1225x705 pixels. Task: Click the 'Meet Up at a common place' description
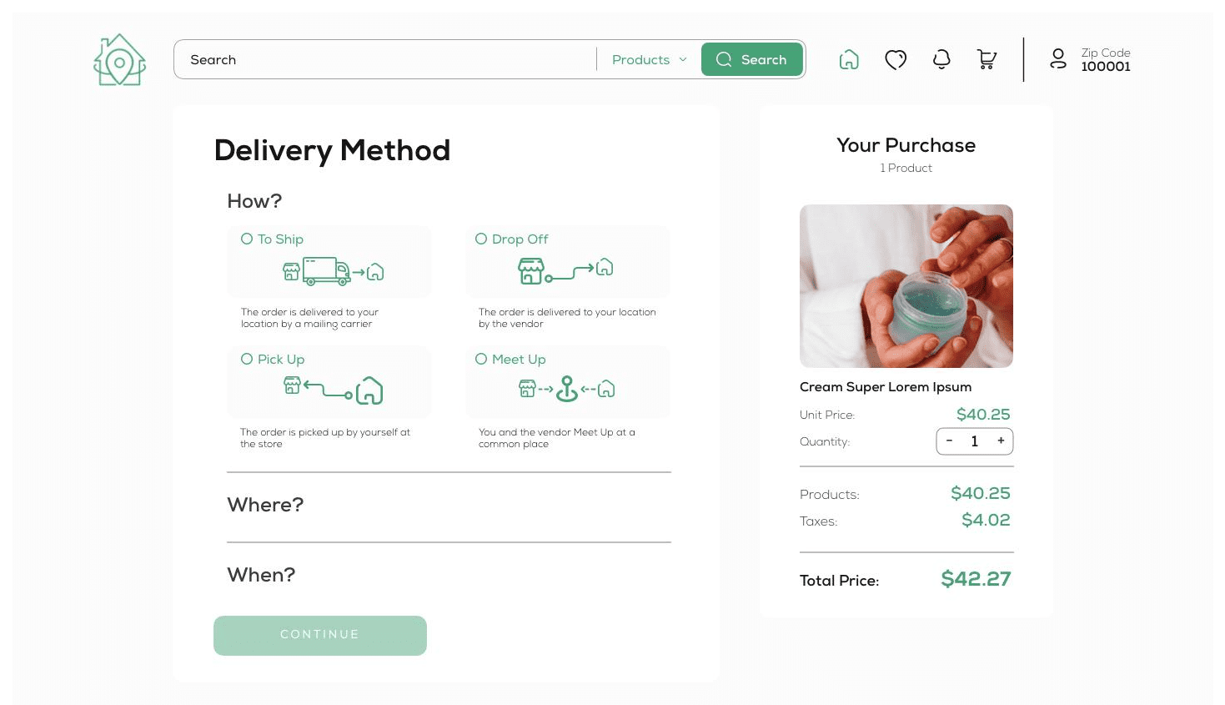pos(557,438)
